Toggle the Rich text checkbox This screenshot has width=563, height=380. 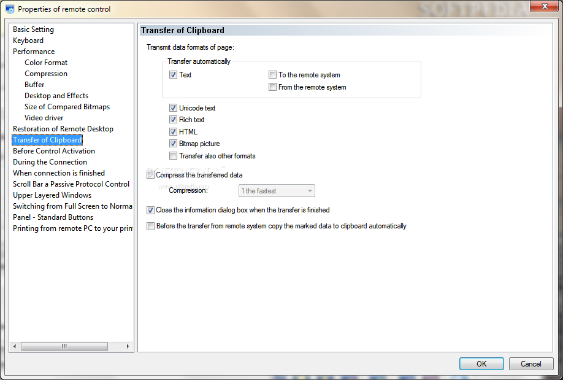point(173,120)
